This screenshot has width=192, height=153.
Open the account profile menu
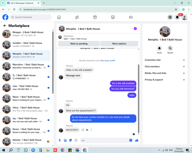tap(184, 17)
